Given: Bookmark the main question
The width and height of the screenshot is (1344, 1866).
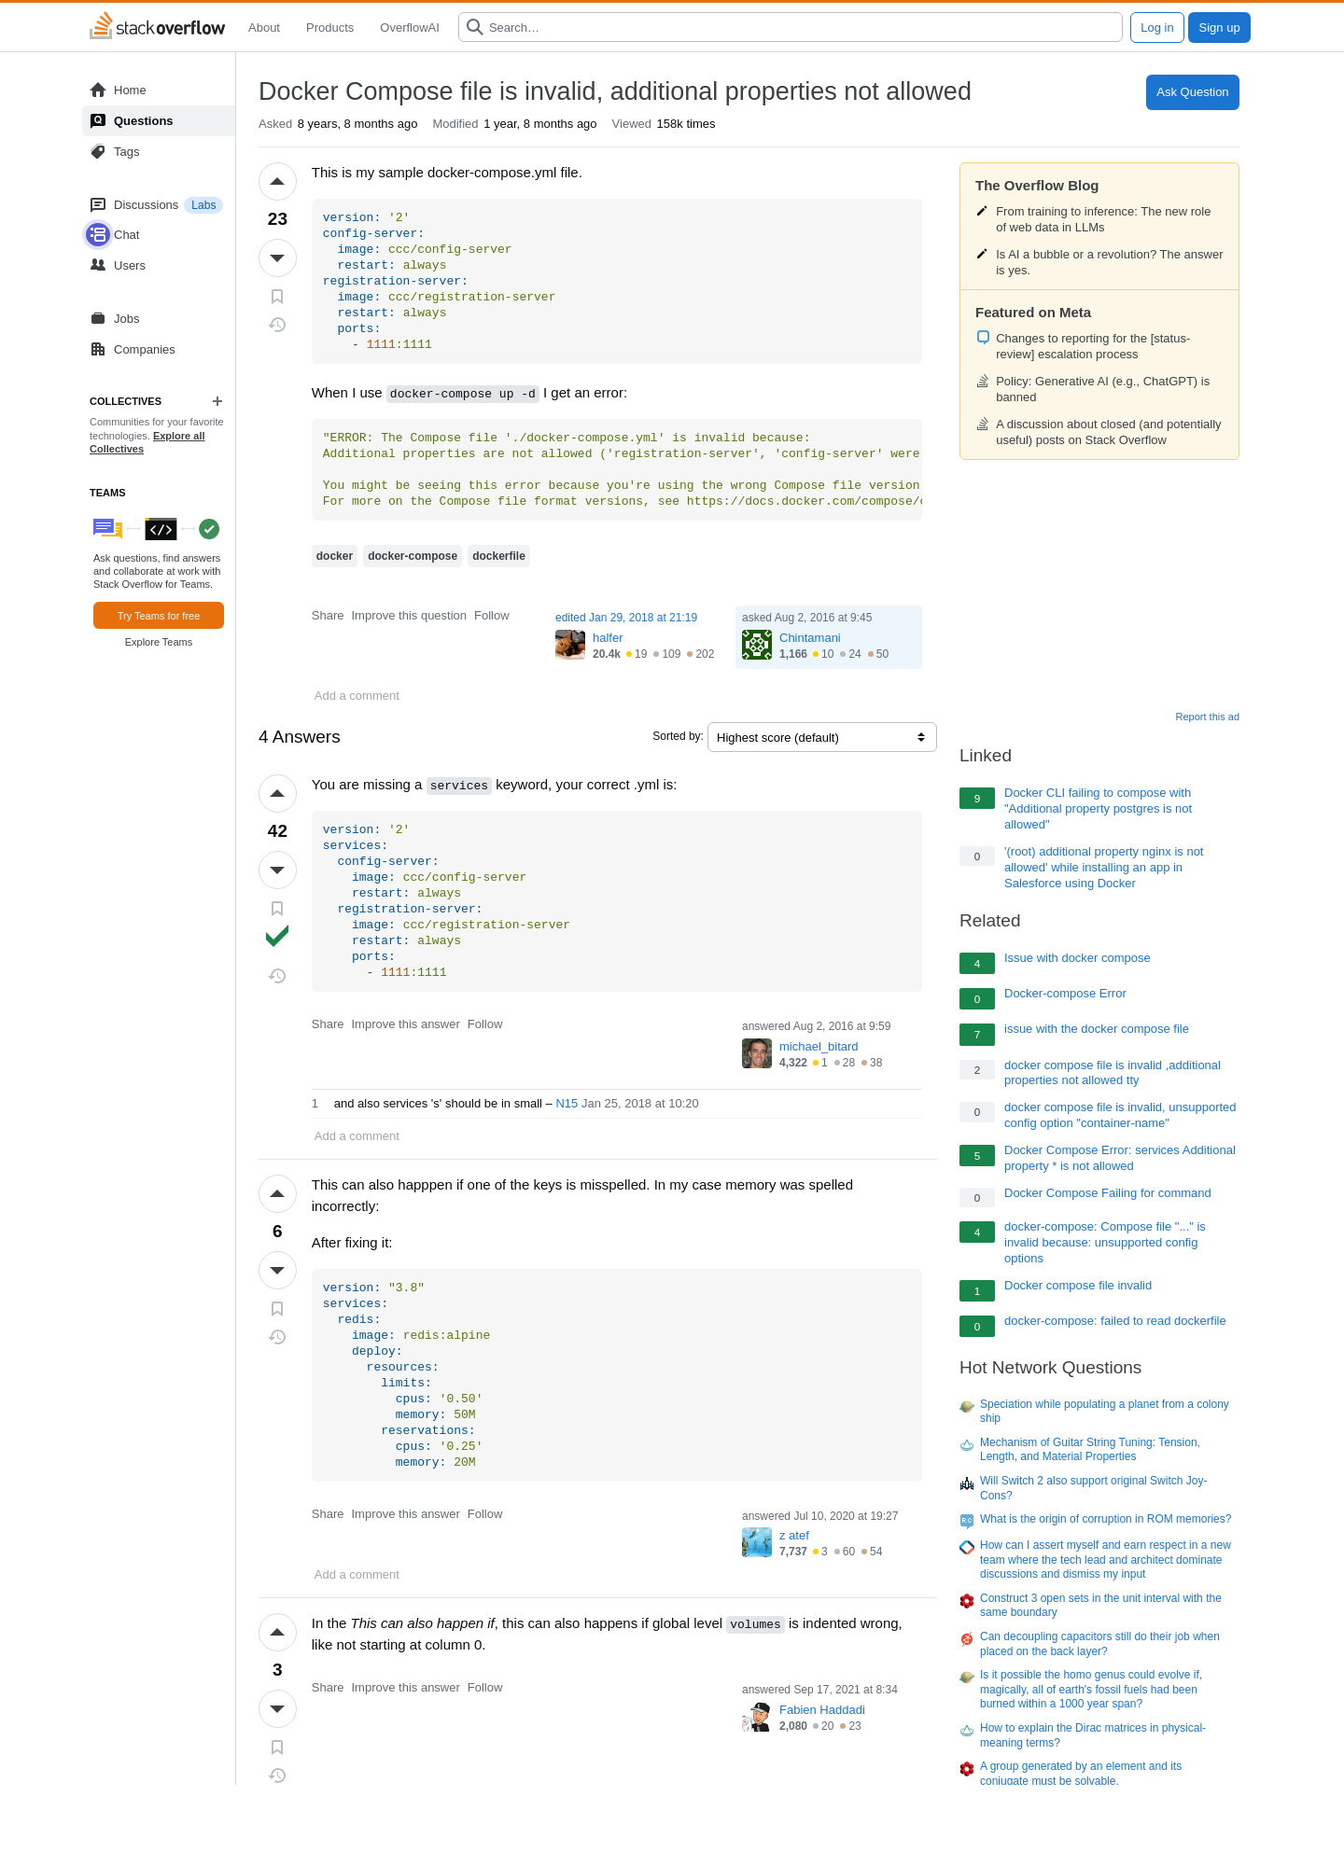Looking at the screenshot, I should pyautogui.click(x=277, y=297).
